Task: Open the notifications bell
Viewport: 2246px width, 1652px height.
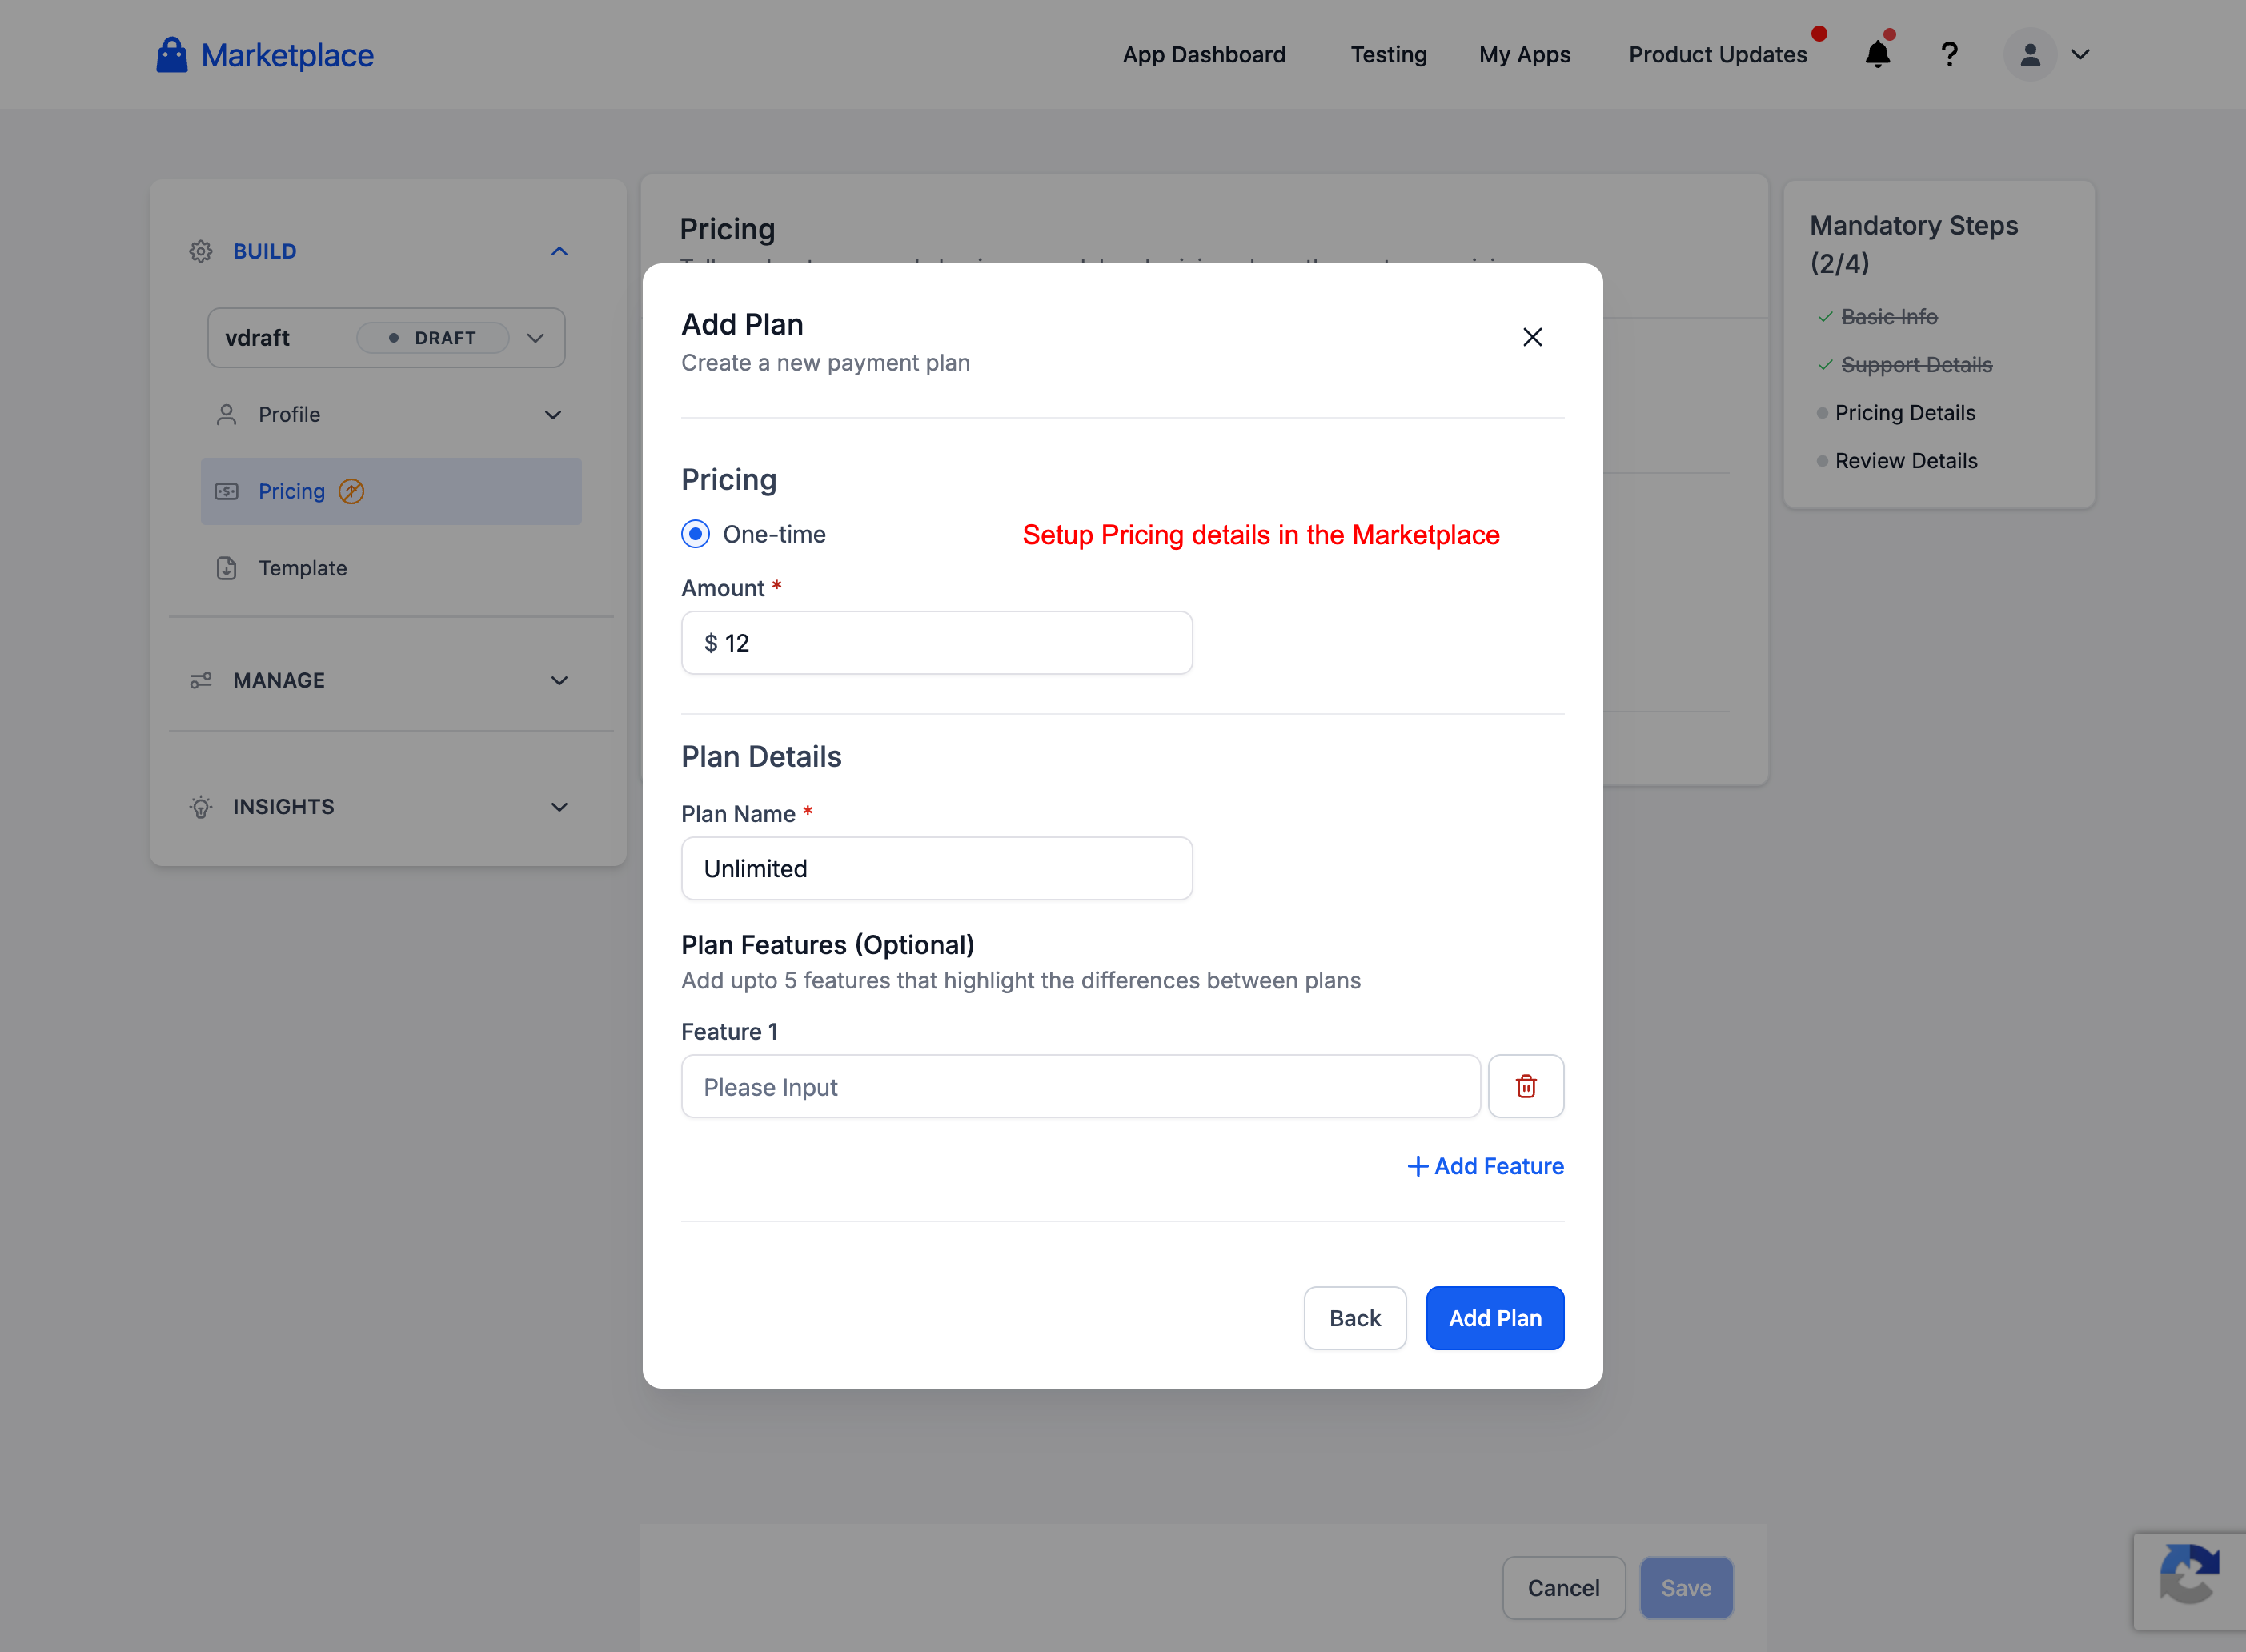Action: point(1877,55)
